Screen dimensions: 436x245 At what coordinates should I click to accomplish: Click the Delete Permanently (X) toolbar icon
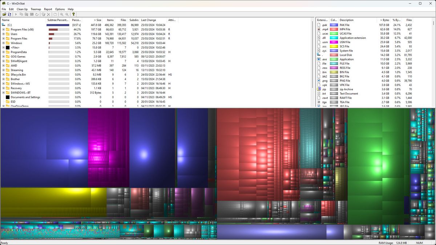coord(48,14)
